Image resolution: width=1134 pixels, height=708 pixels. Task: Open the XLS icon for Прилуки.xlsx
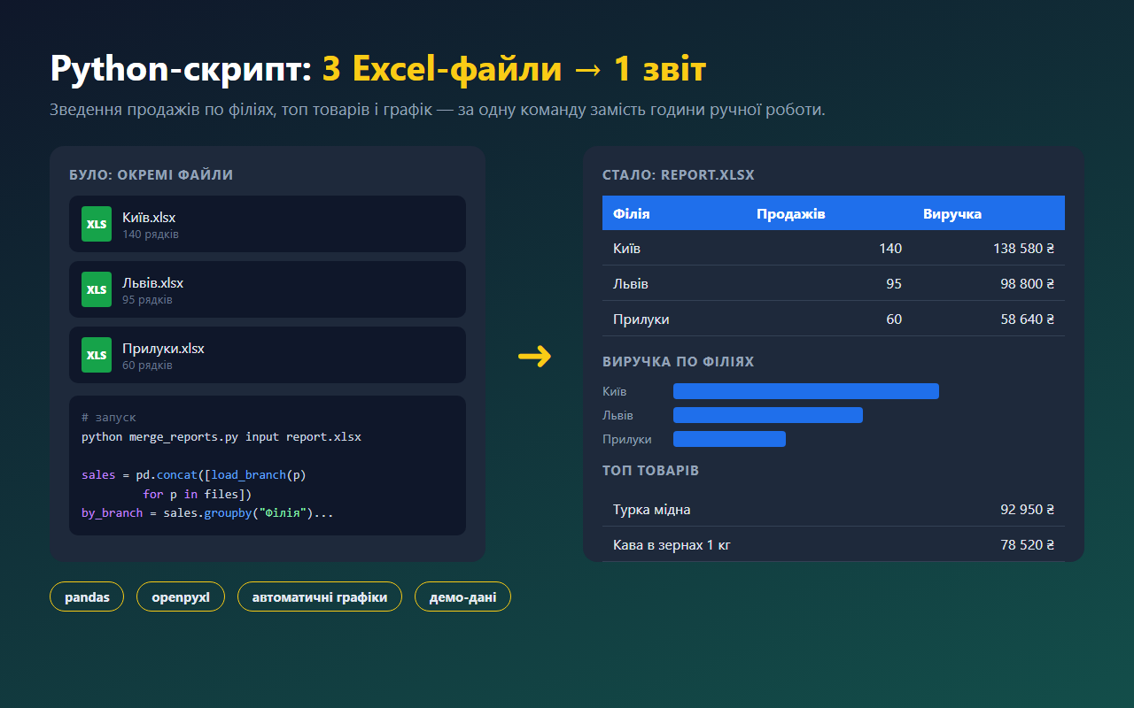(97, 355)
